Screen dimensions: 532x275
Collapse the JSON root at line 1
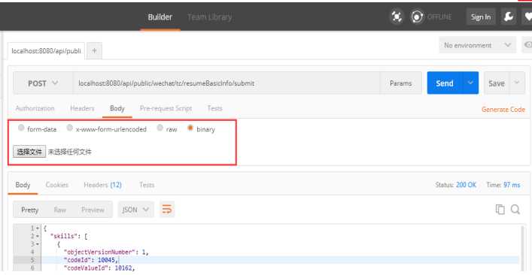coord(38,228)
